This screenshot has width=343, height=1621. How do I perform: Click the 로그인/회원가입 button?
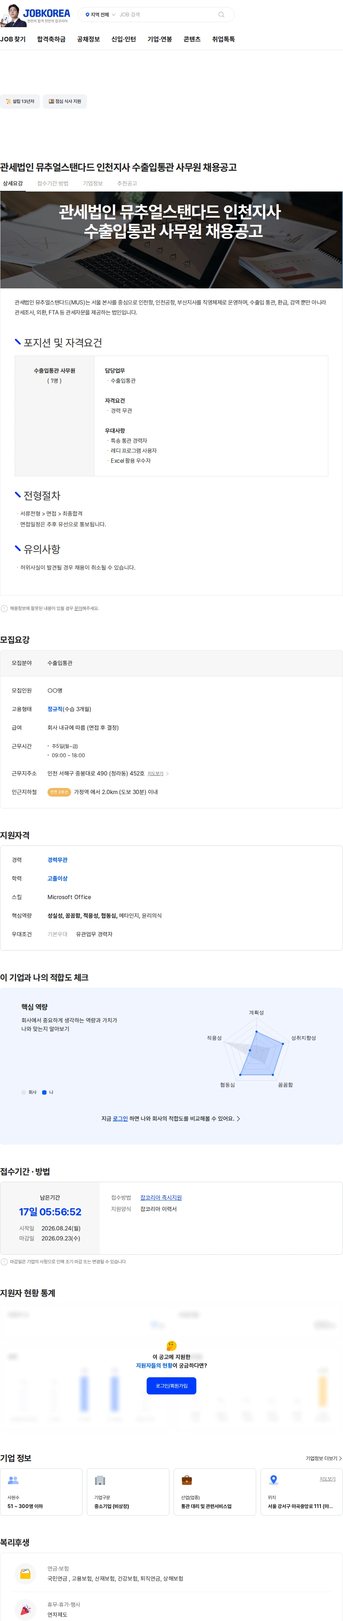pyautogui.click(x=171, y=1385)
